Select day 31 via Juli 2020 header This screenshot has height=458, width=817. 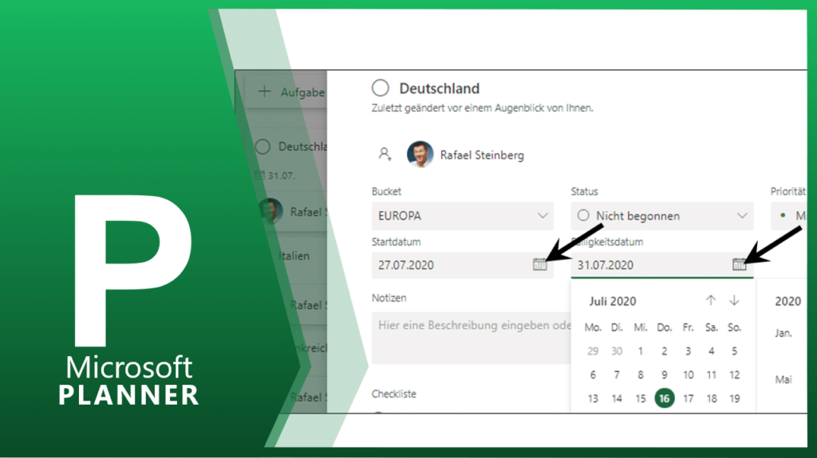click(613, 301)
